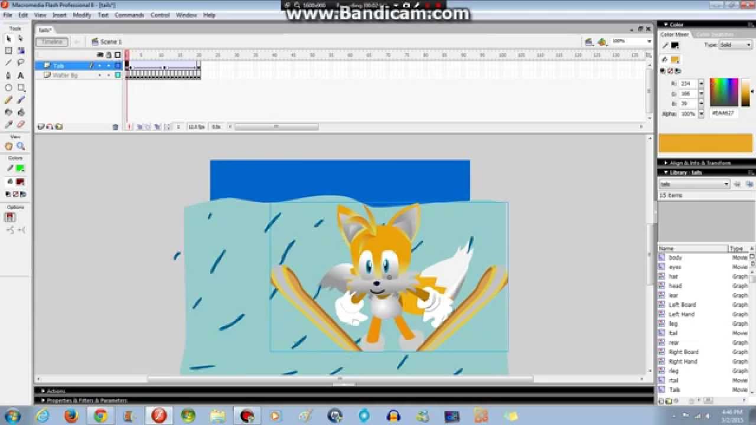Open the library document dropdown 'tails'

(695, 184)
